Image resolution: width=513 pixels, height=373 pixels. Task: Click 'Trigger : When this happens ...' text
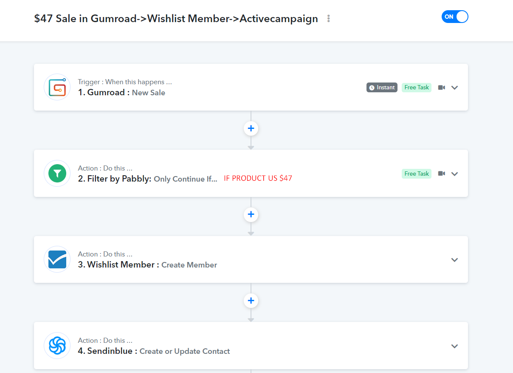(x=125, y=82)
